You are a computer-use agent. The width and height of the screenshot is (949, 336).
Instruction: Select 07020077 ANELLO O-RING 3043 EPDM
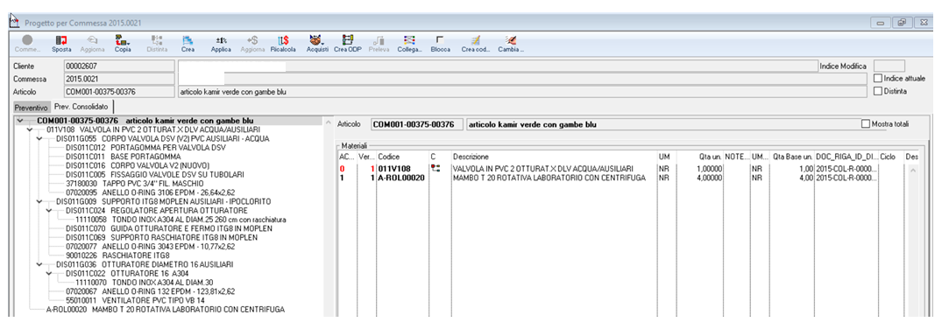150,246
